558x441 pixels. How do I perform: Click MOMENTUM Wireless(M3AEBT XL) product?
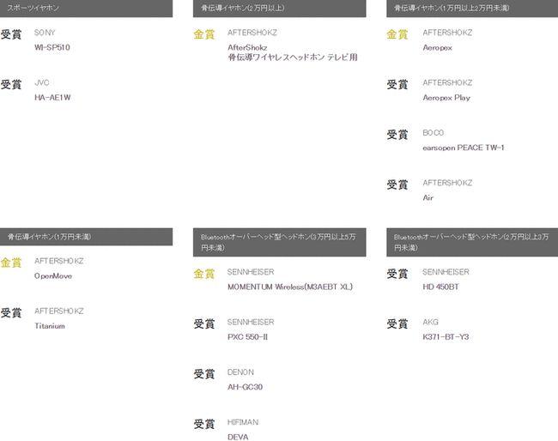(x=290, y=287)
